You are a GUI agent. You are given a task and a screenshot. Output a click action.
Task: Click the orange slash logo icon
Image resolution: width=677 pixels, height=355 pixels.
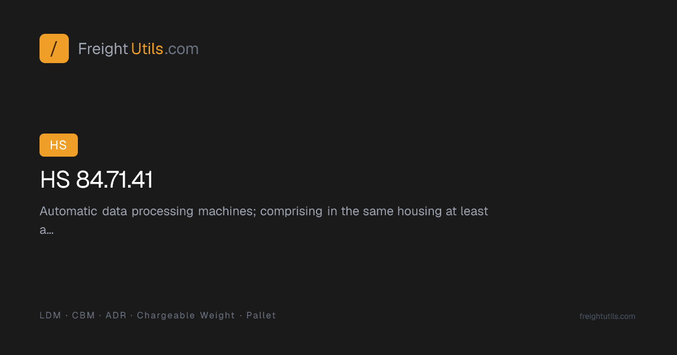click(54, 48)
